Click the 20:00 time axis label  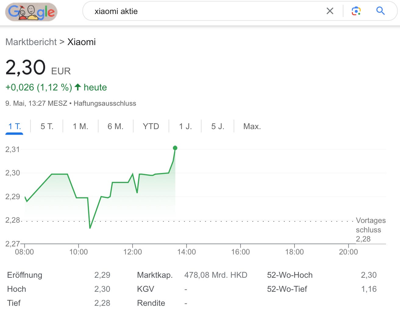348,252
